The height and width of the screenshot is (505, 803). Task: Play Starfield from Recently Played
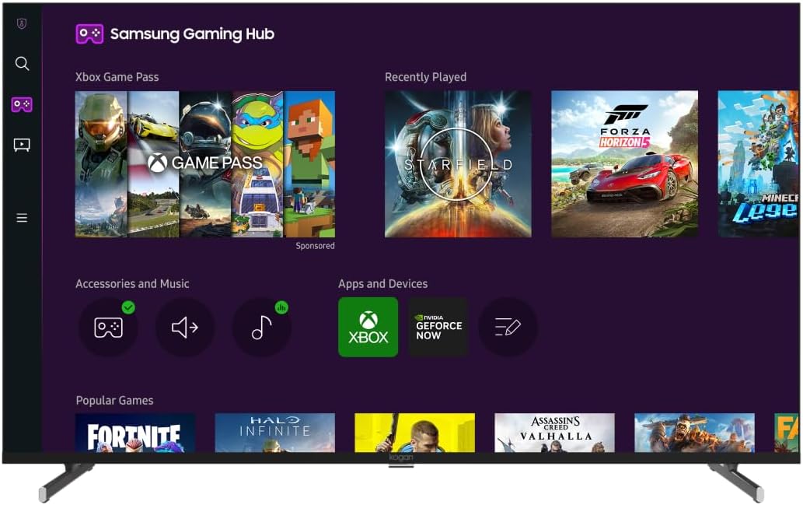(x=458, y=164)
